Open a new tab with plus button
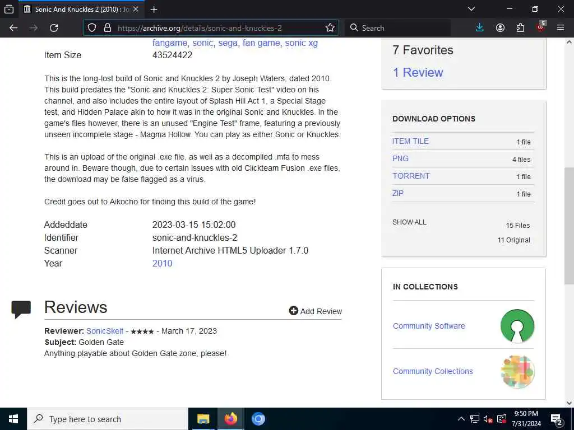The height and width of the screenshot is (430, 574). [x=154, y=9]
